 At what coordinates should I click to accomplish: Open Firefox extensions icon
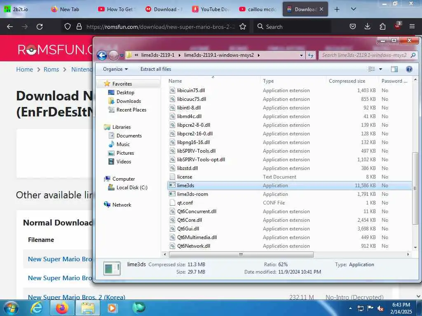coord(382,26)
